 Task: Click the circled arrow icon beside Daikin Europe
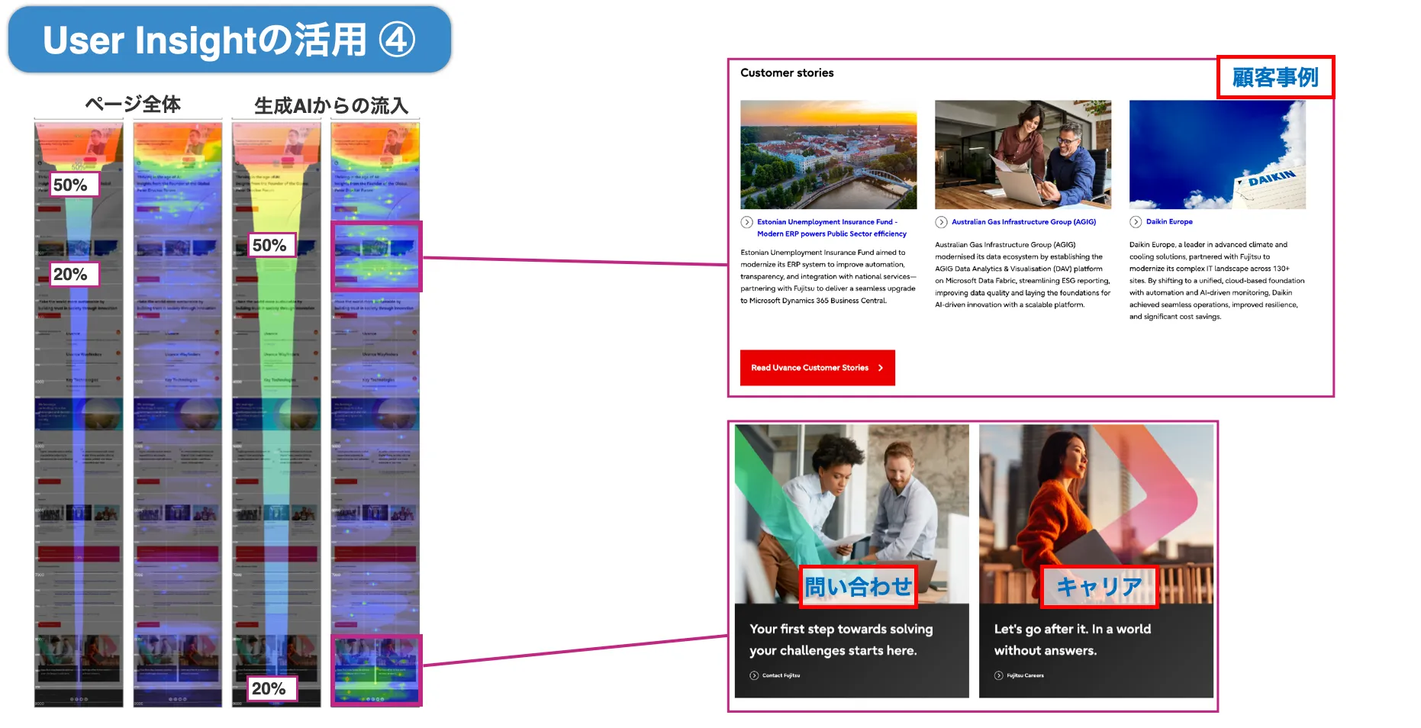click(x=1136, y=222)
